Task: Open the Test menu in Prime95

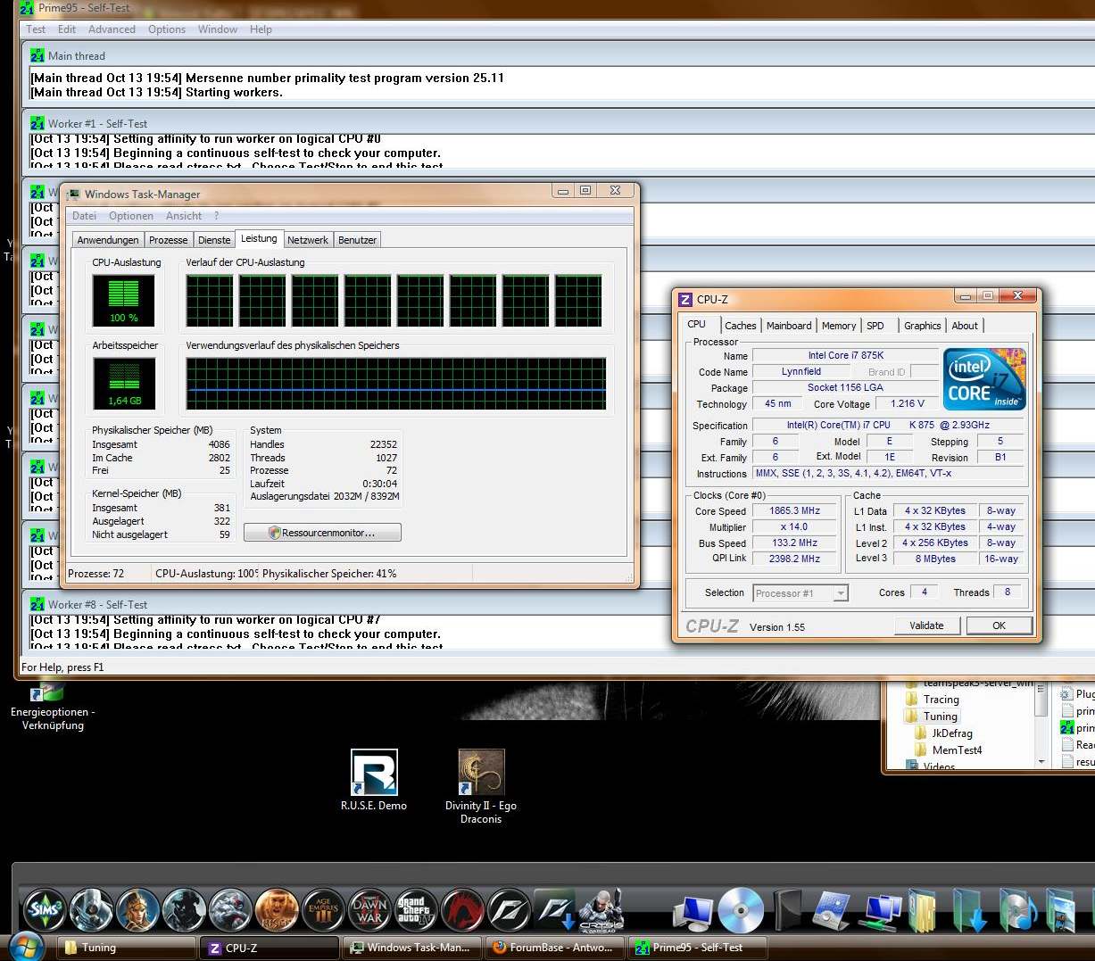Action: pos(36,29)
